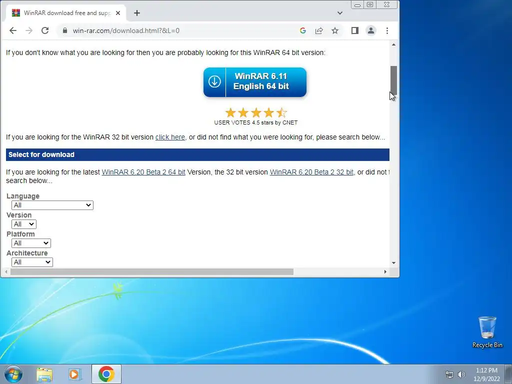Viewport: 512px width, 384px height.
Task: Minimize the Chrome window
Action: click(x=357, y=5)
